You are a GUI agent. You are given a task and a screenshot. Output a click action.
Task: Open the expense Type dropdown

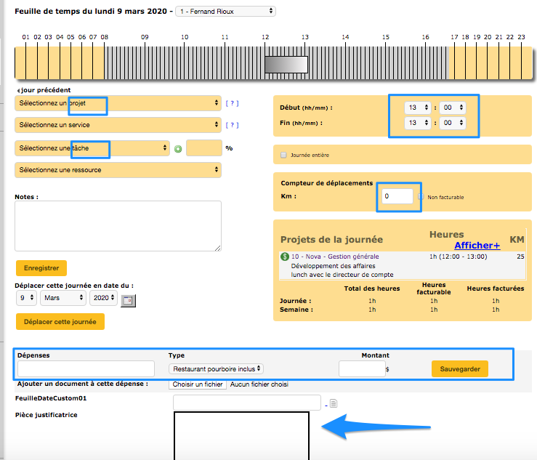point(216,369)
